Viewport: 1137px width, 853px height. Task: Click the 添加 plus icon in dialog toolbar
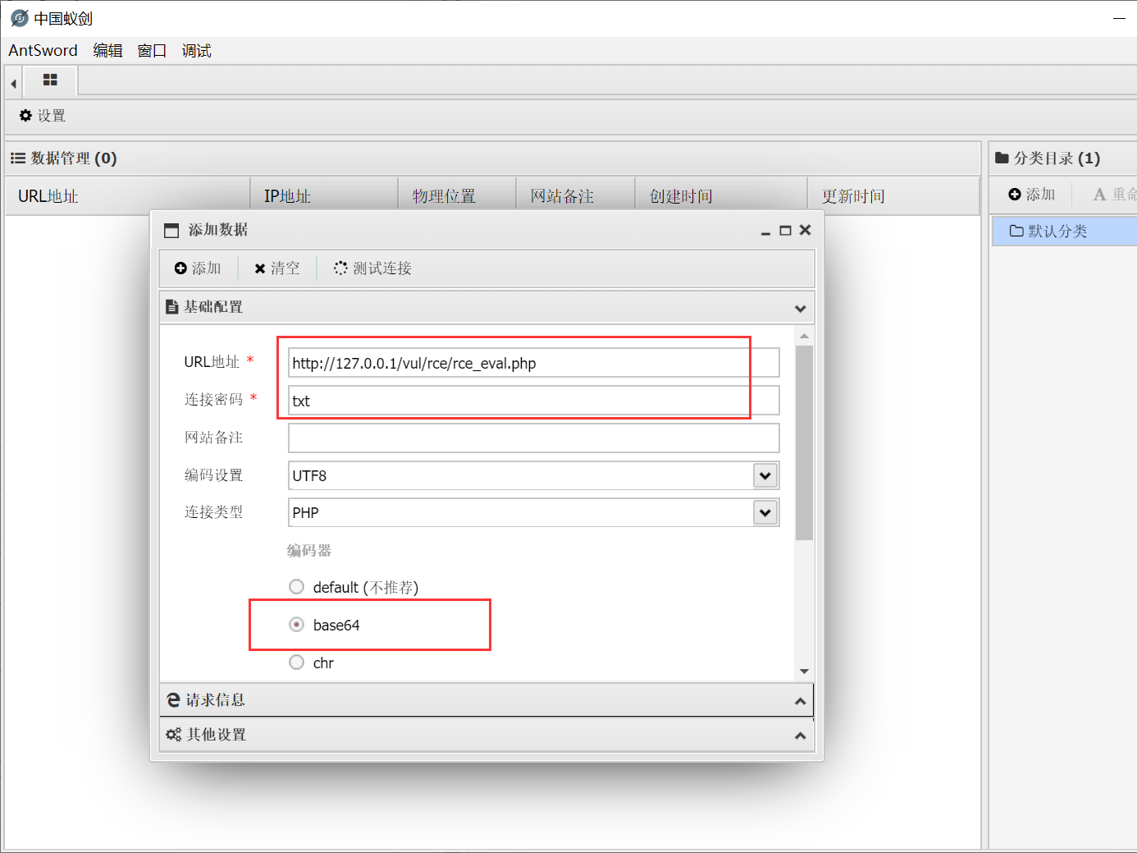tap(198, 268)
